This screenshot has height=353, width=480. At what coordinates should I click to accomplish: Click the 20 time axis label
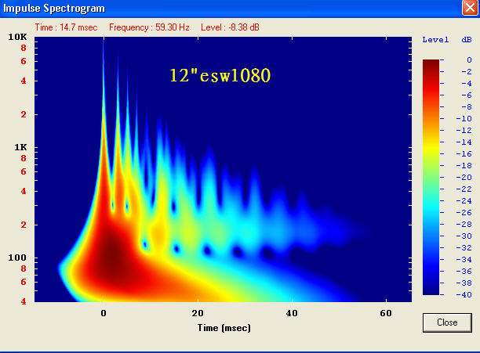coord(198,313)
